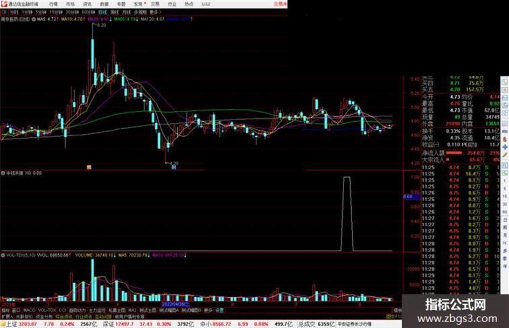The image size is (509, 328).
Task: Open the 行情 menu
Action: tap(53, 4)
